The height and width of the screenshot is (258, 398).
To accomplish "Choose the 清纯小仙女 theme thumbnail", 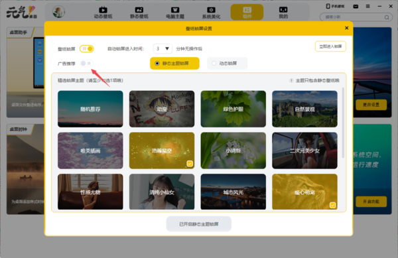I will (162, 192).
